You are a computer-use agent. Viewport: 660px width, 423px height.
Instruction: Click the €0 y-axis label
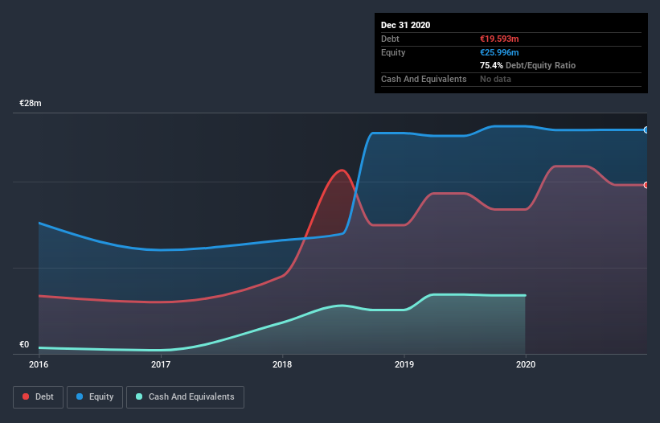24,344
